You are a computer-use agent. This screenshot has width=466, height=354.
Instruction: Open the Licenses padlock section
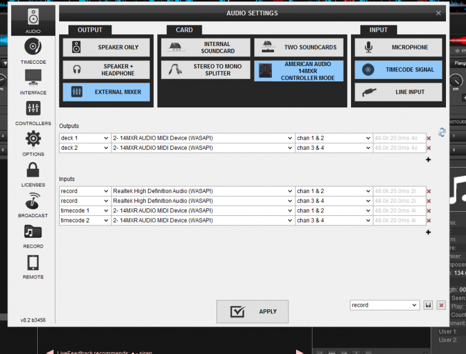(x=33, y=174)
